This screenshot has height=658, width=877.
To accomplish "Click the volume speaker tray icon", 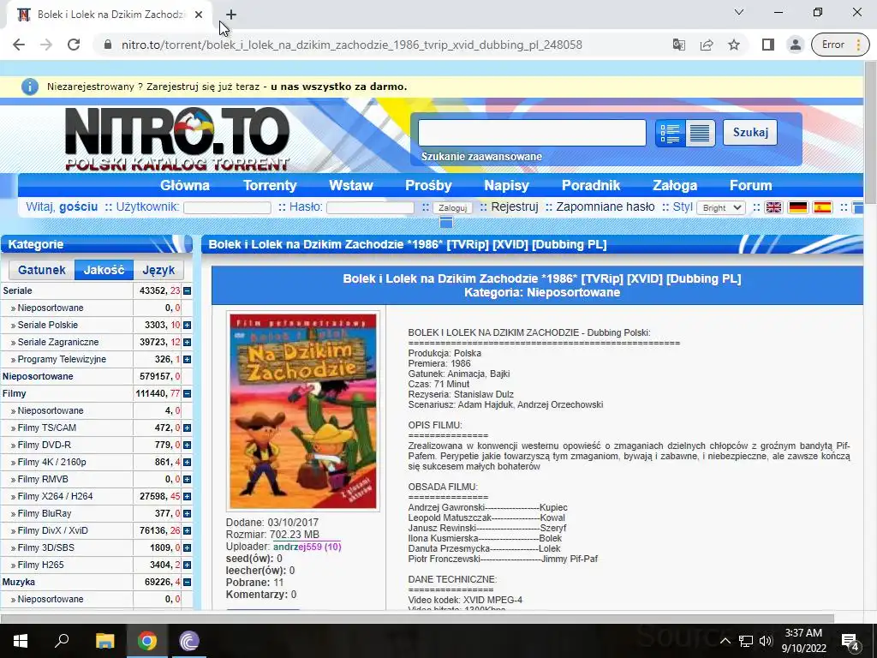I will pyautogui.click(x=766, y=641).
